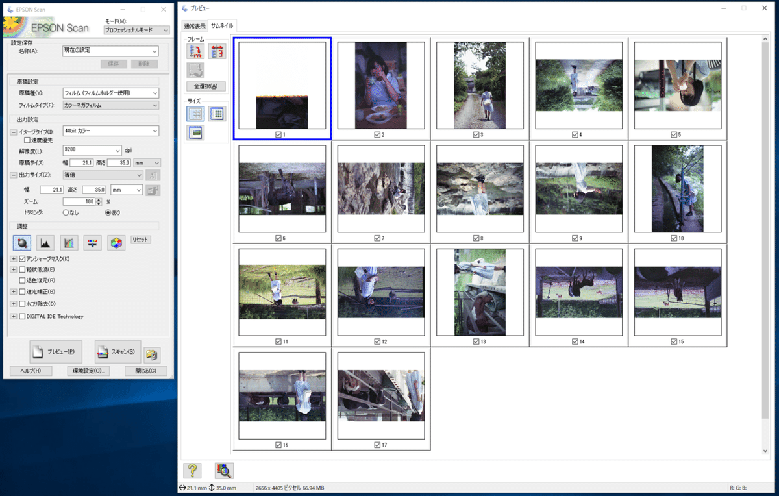
Task: Switch to the 通常表示 tab
Action: [x=195, y=26]
